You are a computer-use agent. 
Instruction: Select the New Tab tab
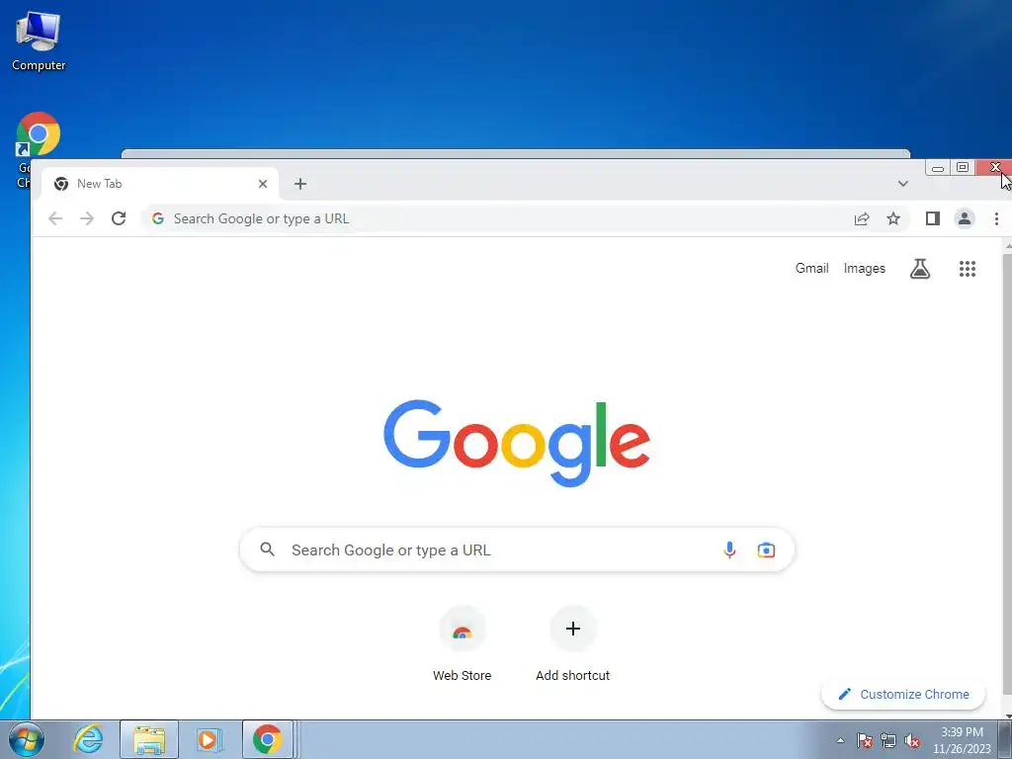pyautogui.click(x=160, y=184)
